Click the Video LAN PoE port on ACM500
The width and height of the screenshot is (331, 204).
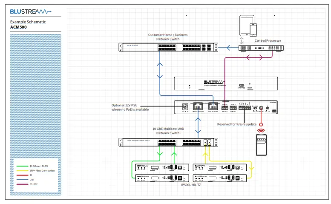click(x=198, y=106)
